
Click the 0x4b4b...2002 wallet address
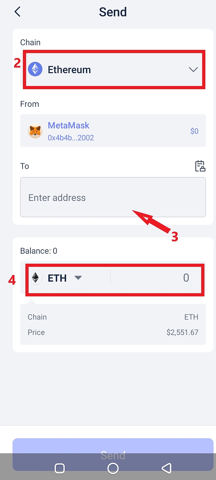pos(71,138)
